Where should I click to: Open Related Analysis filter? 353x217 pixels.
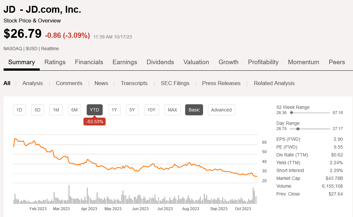tap(274, 83)
